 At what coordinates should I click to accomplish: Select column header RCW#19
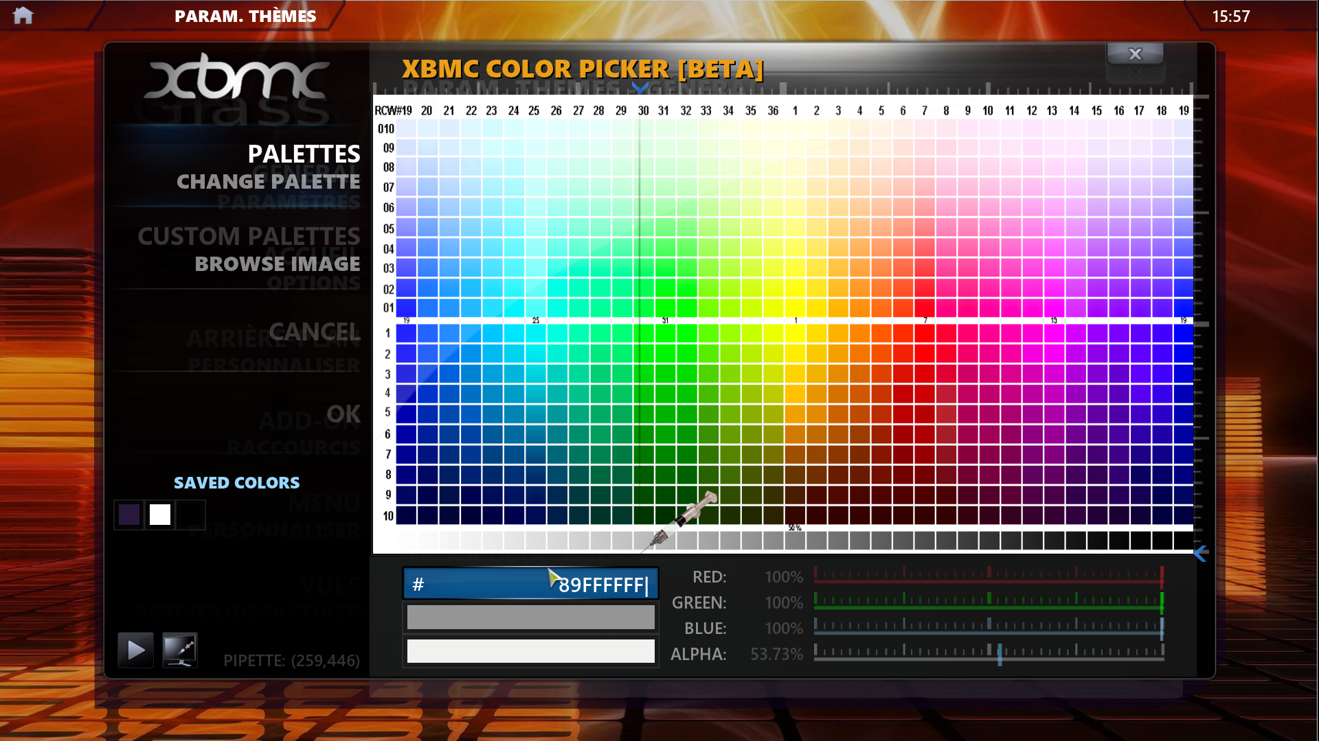(393, 110)
